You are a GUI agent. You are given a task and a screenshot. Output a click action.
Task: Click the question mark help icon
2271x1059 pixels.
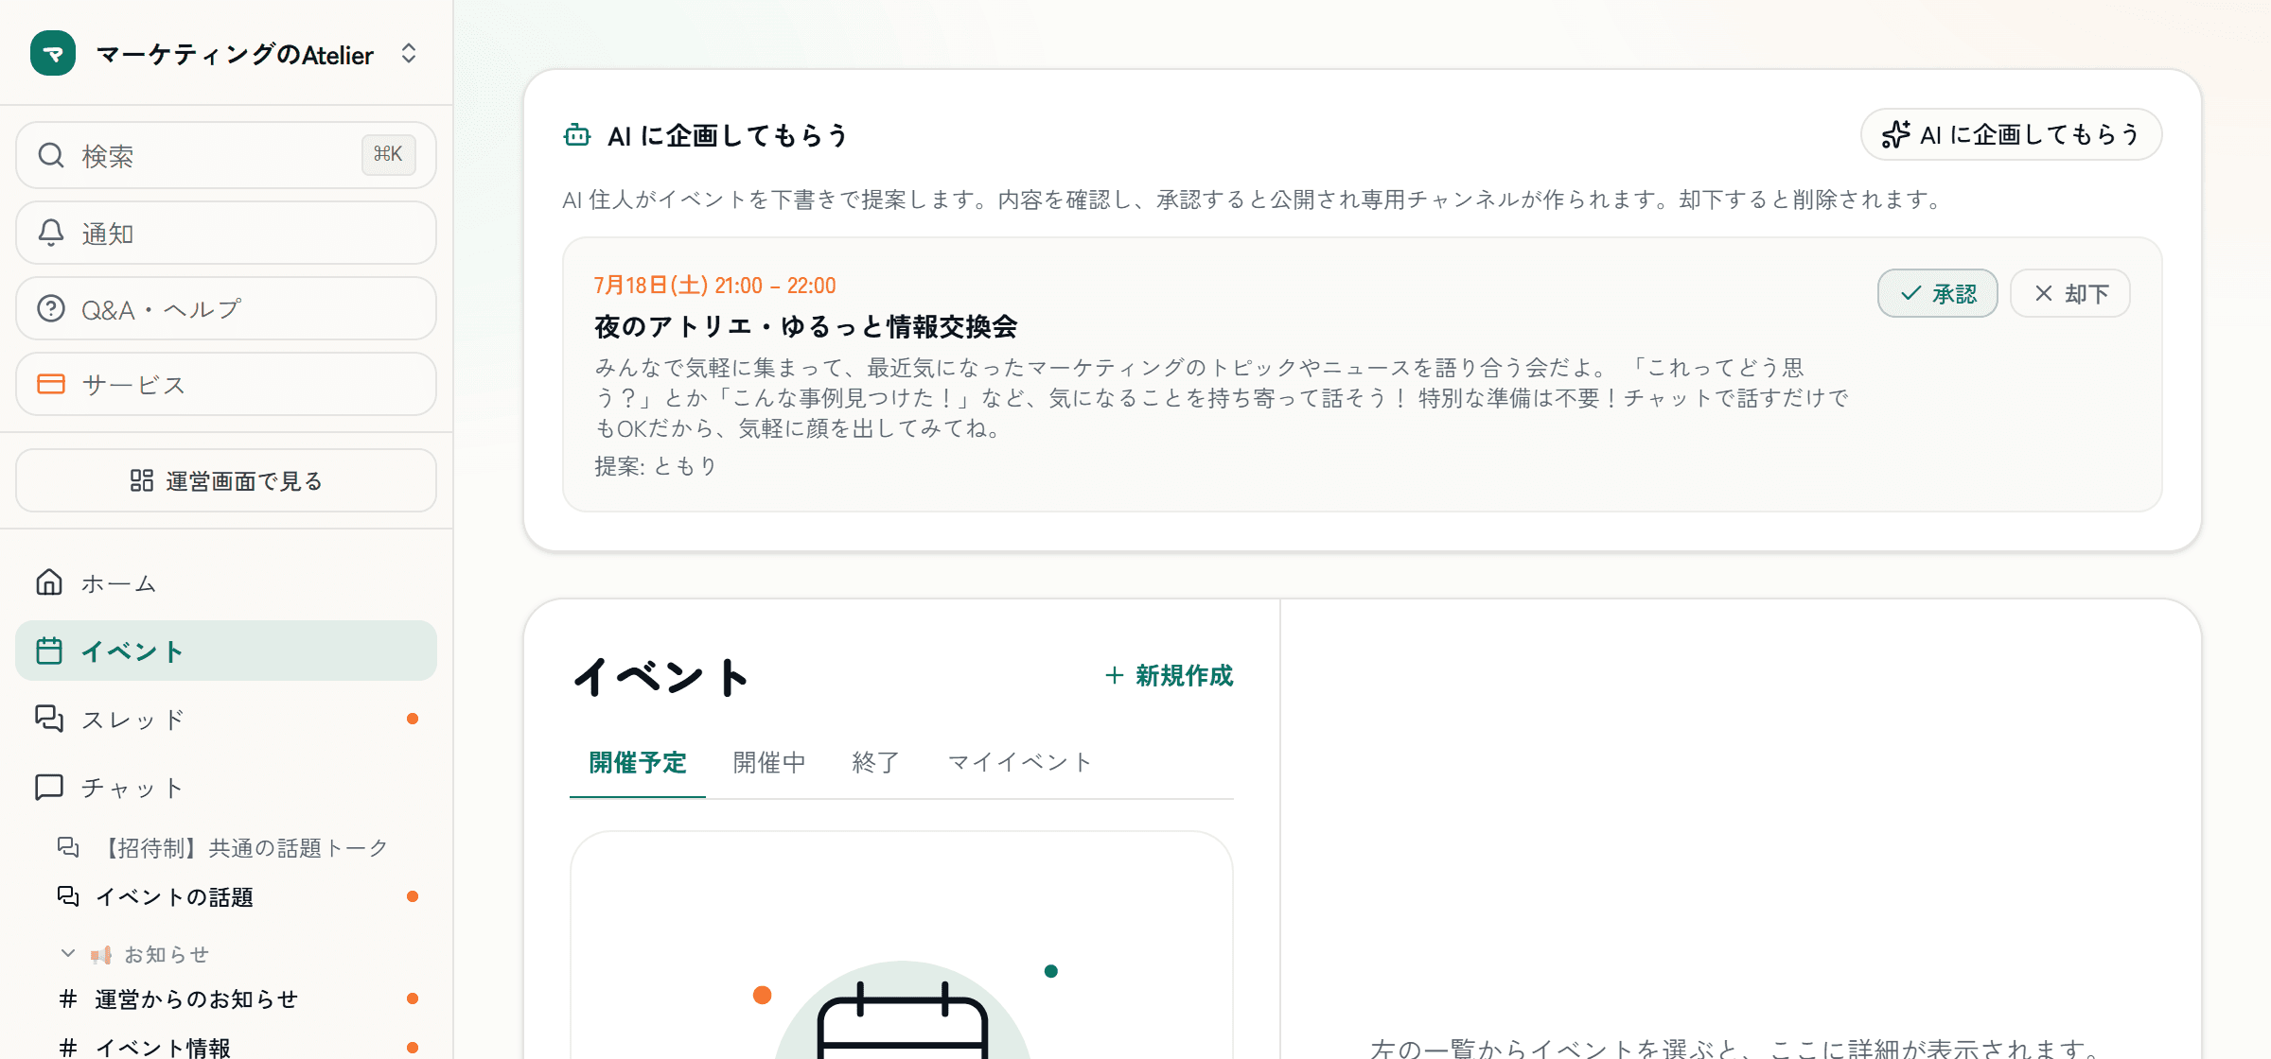[51, 308]
